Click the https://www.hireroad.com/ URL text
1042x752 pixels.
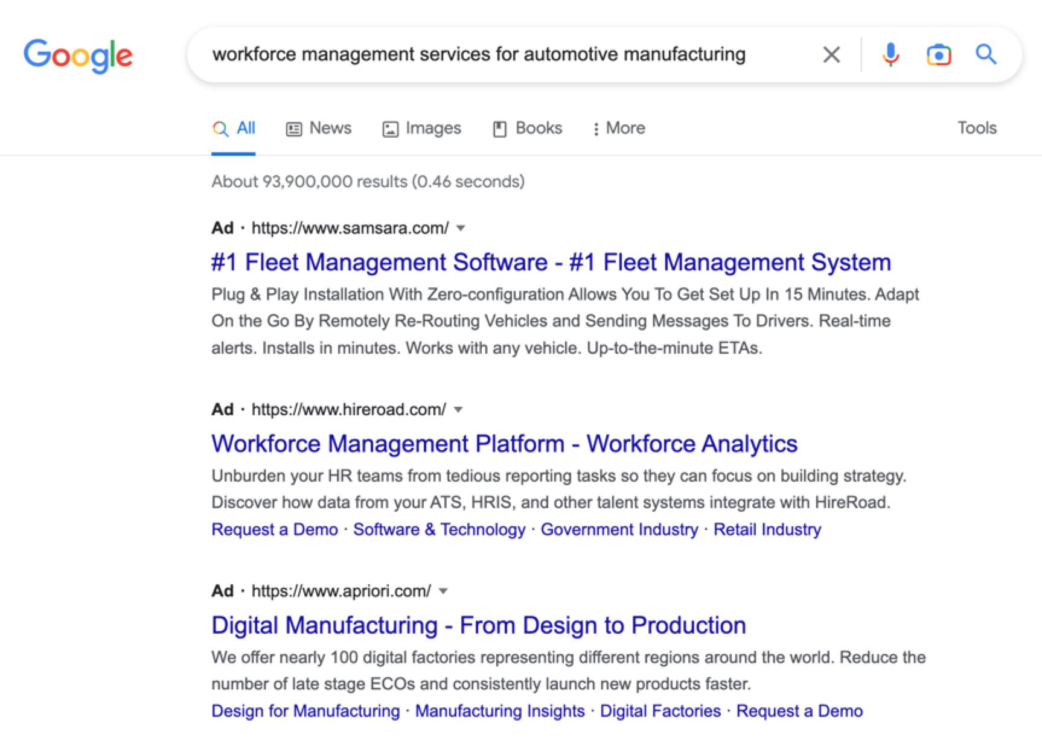(349, 410)
